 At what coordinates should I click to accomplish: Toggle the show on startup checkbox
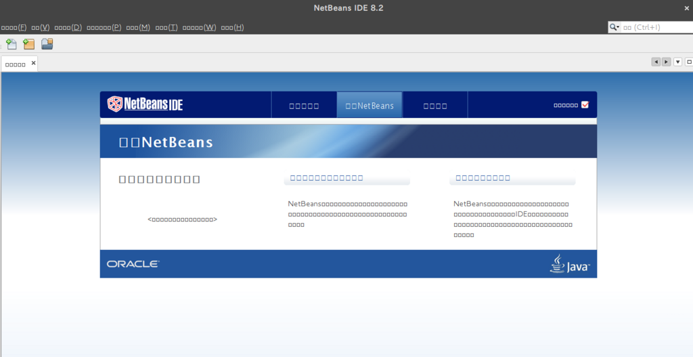(585, 105)
